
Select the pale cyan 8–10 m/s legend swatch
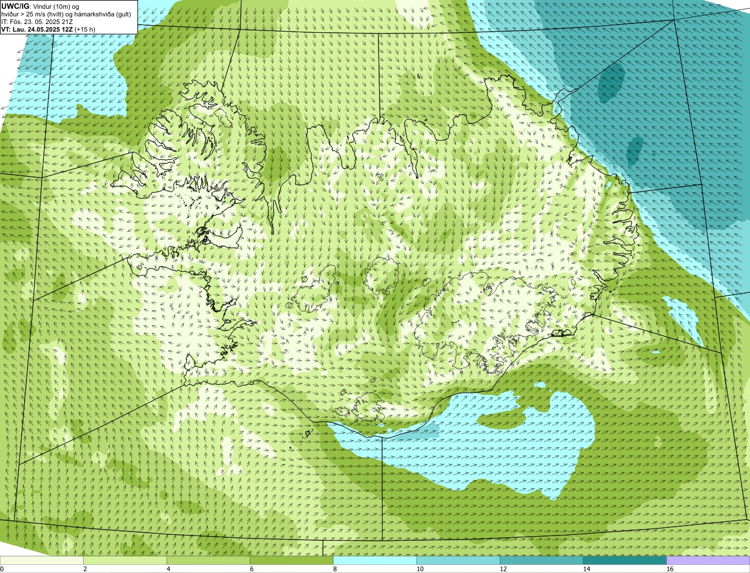tap(375, 561)
